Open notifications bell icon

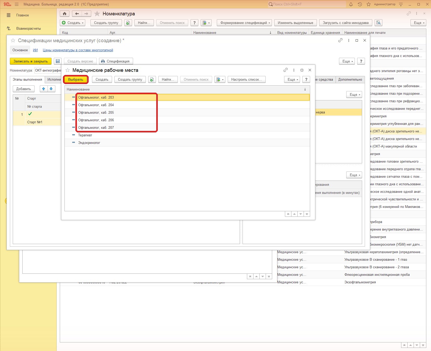tap(351, 4)
